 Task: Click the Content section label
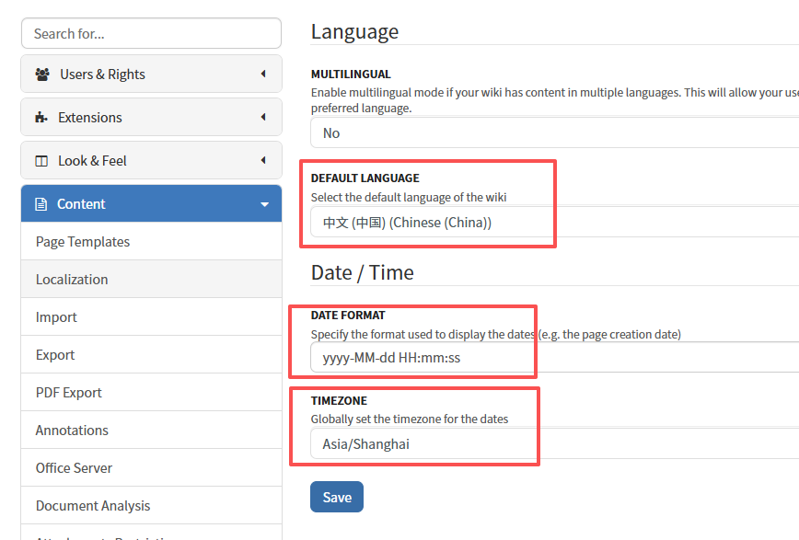point(81,204)
